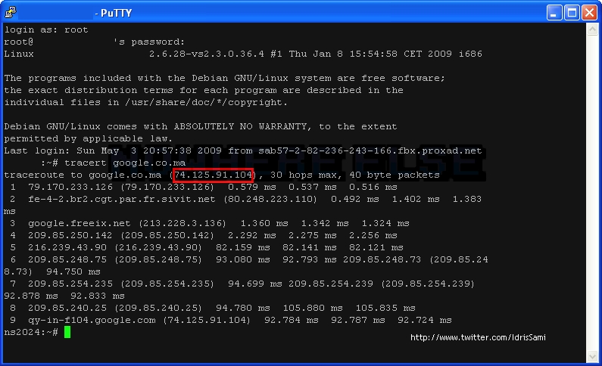Click the 'tracert google.co.ma' command text
This screenshot has width=602, height=366.
(x=125, y=163)
